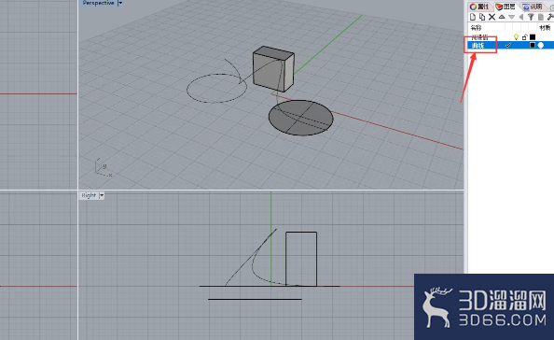Click the 材质 column header
The height and width of the screenshot is (340, 554).
pyautogui.click(x=545, y=27)
